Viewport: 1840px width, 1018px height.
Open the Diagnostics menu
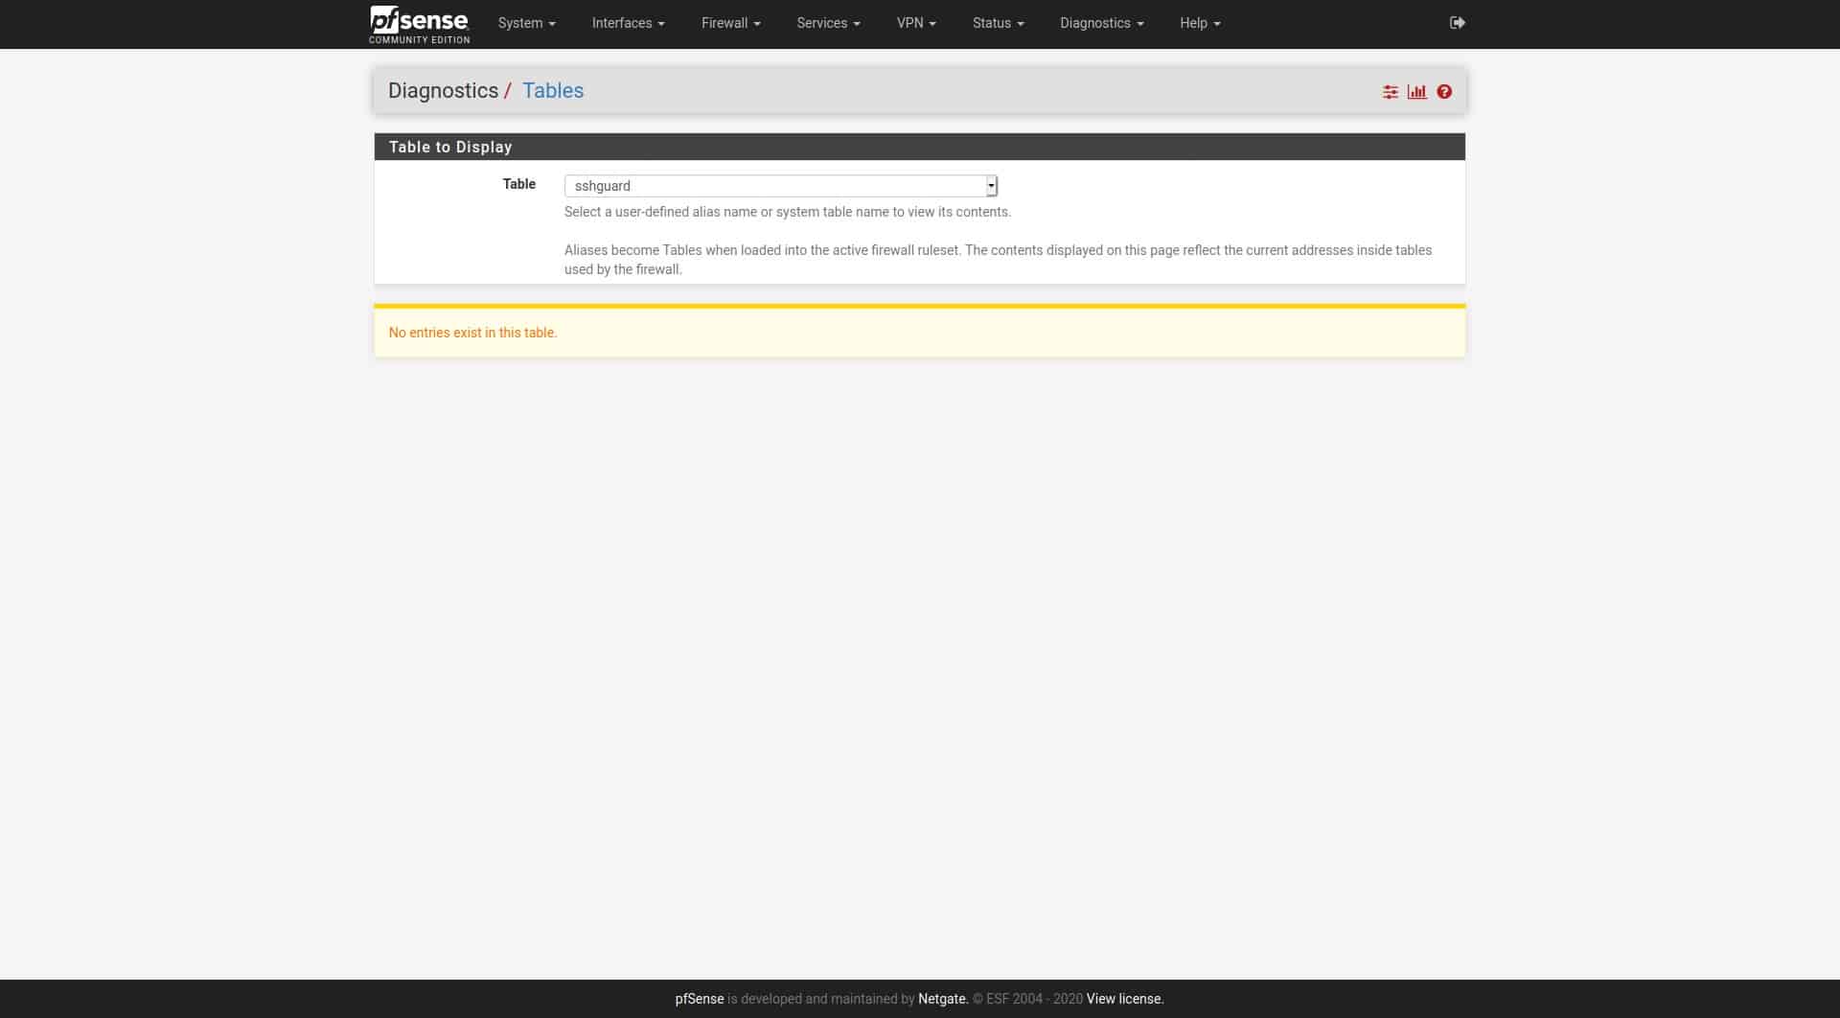coord(1101,23)
